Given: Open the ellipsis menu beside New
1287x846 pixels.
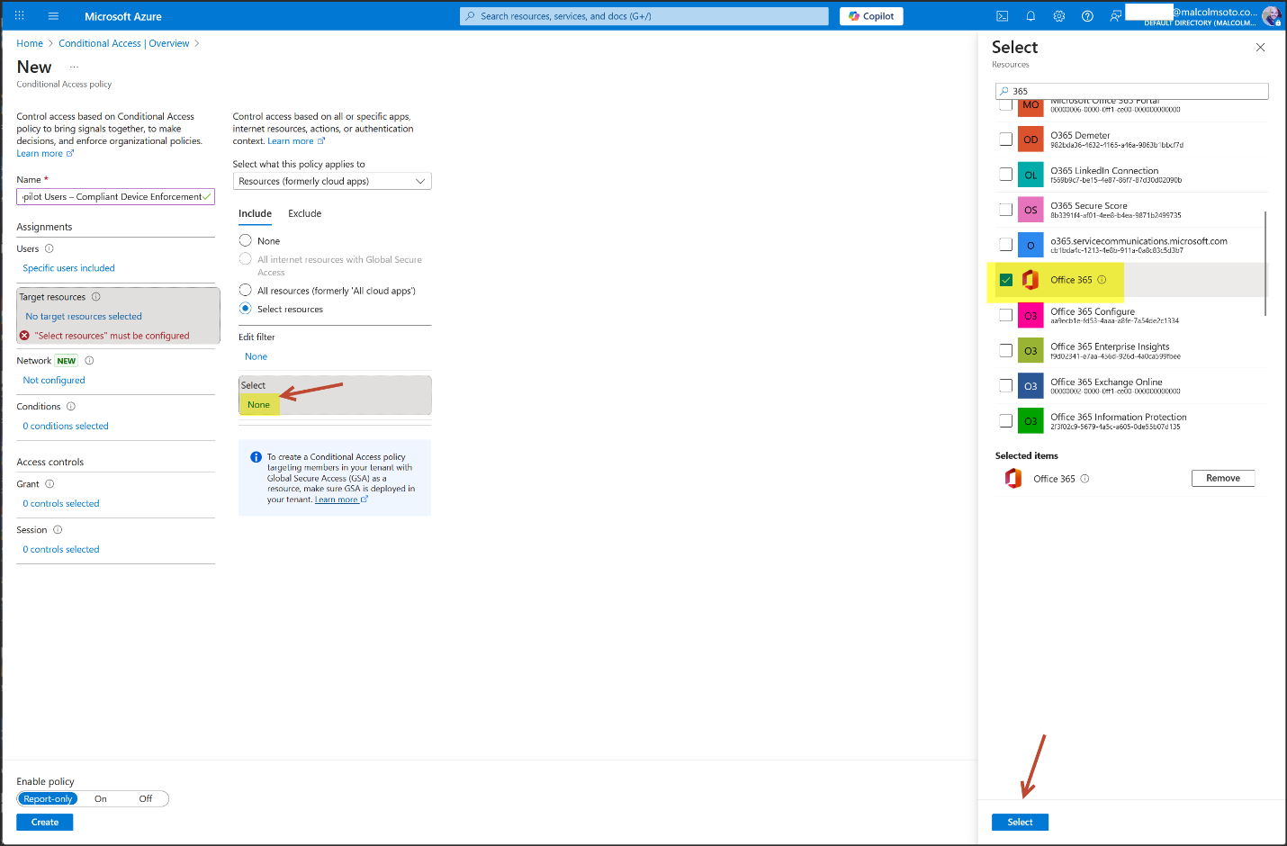Looking at the screenshot, I should 74,67.
